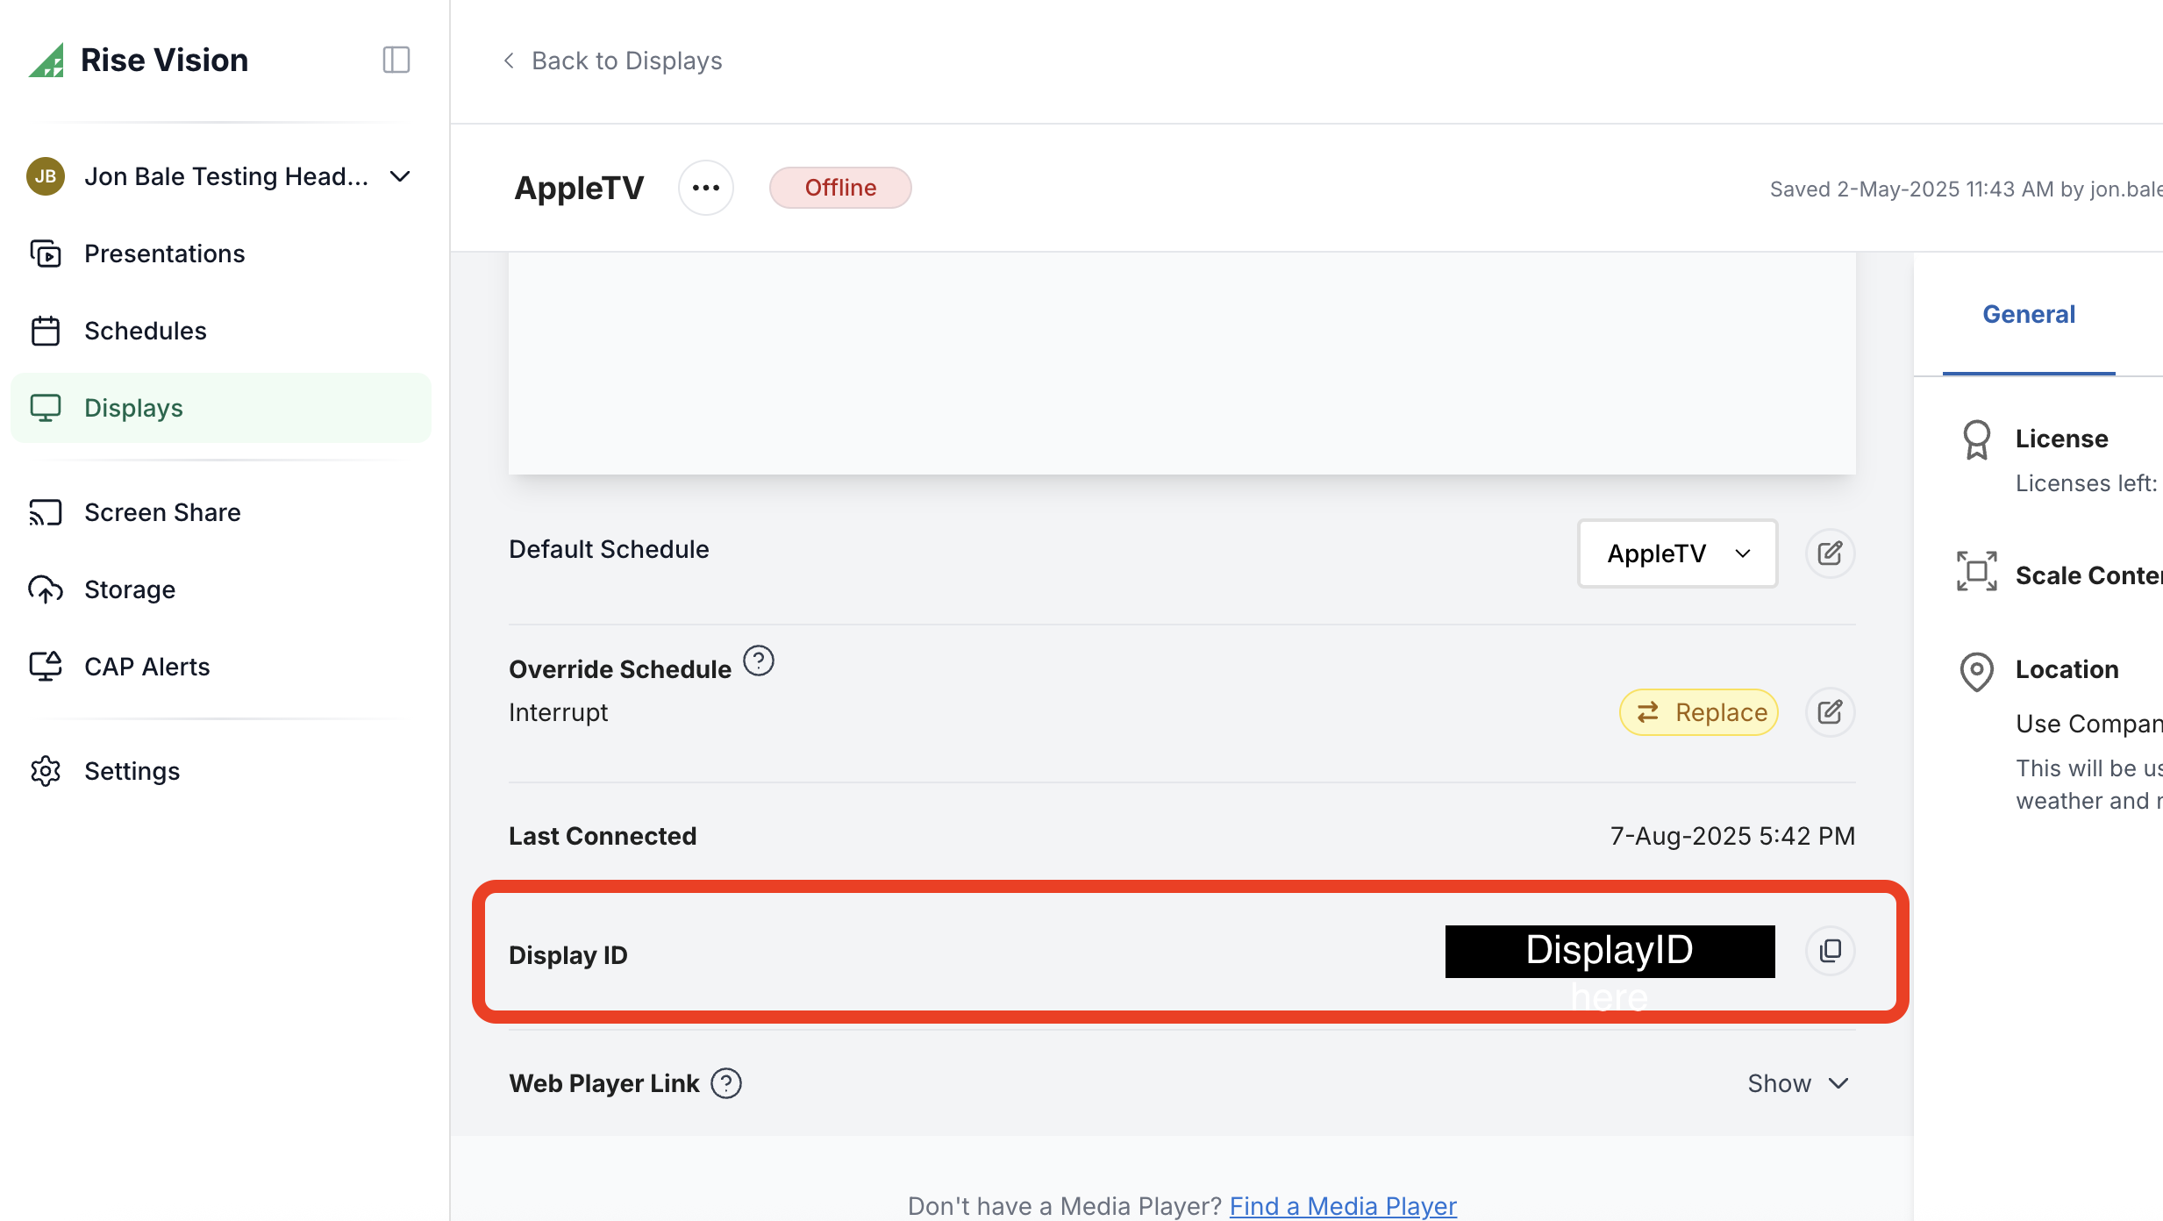Click the License ribbon icon
This screenshot has width=2163, height=1221.
click(x=1976, y=439)
